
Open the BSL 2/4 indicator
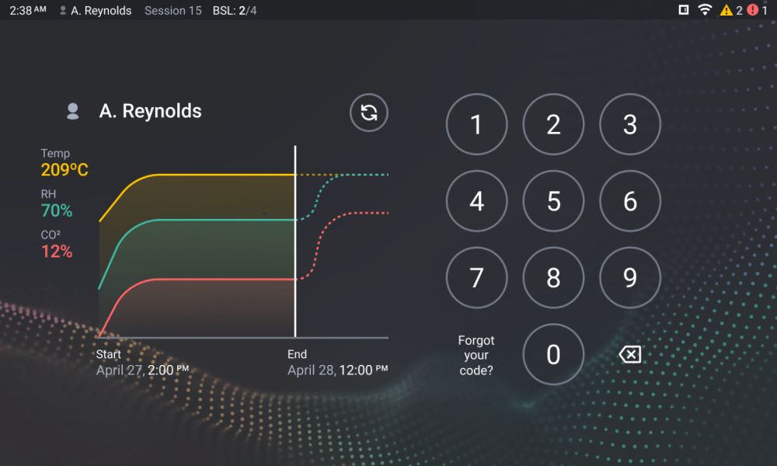235,11
